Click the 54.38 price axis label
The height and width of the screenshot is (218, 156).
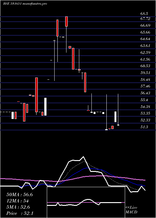pyautogui.click(x=145, y=107)
